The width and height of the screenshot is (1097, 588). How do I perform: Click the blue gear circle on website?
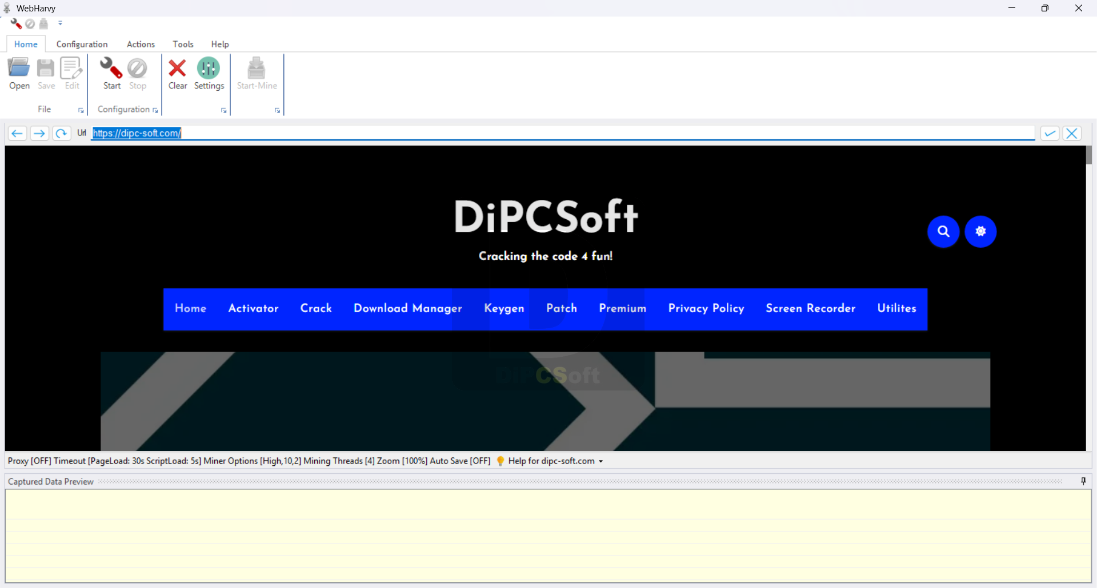click(x=980, y=232)
